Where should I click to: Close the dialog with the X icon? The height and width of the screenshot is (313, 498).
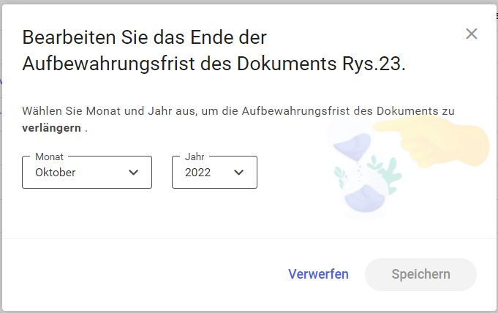pos(472,34)
